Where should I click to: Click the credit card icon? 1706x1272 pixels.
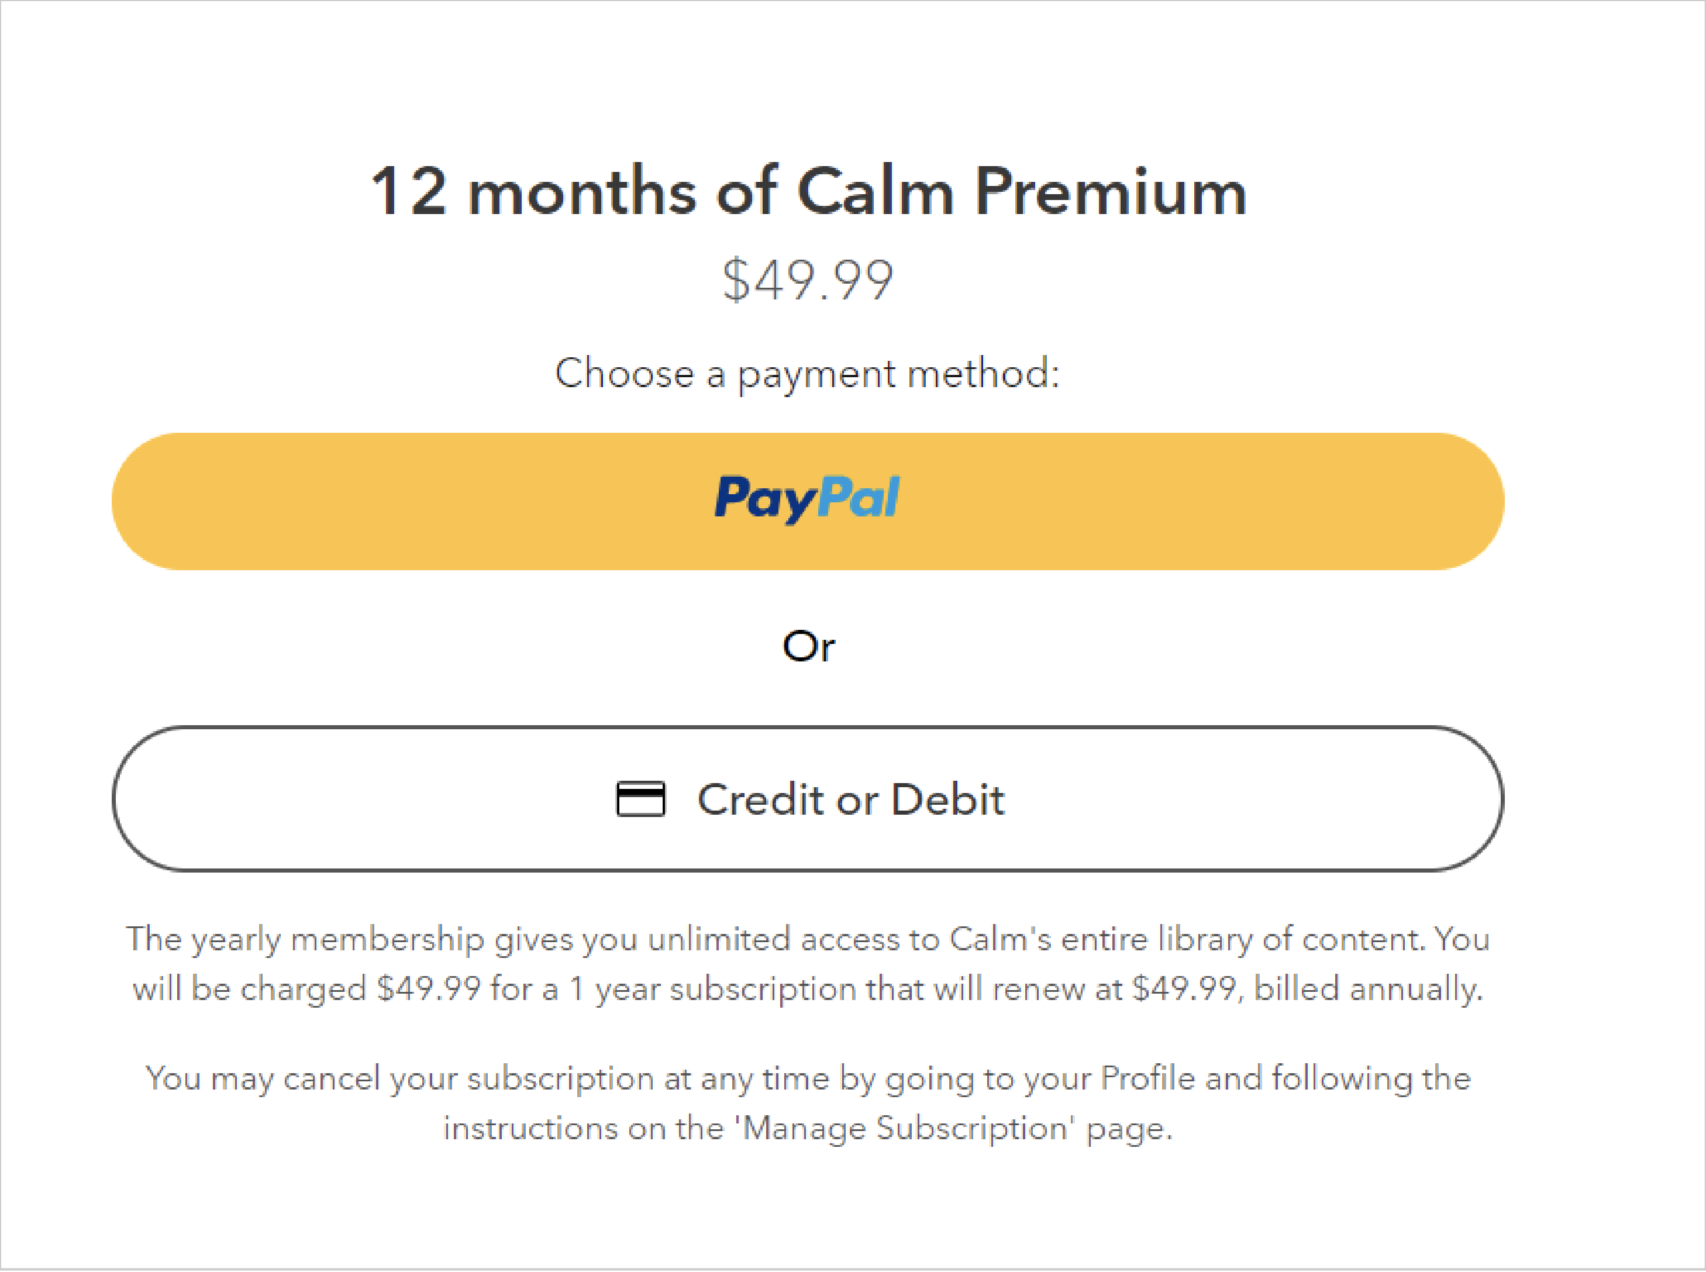coord(640,798)
